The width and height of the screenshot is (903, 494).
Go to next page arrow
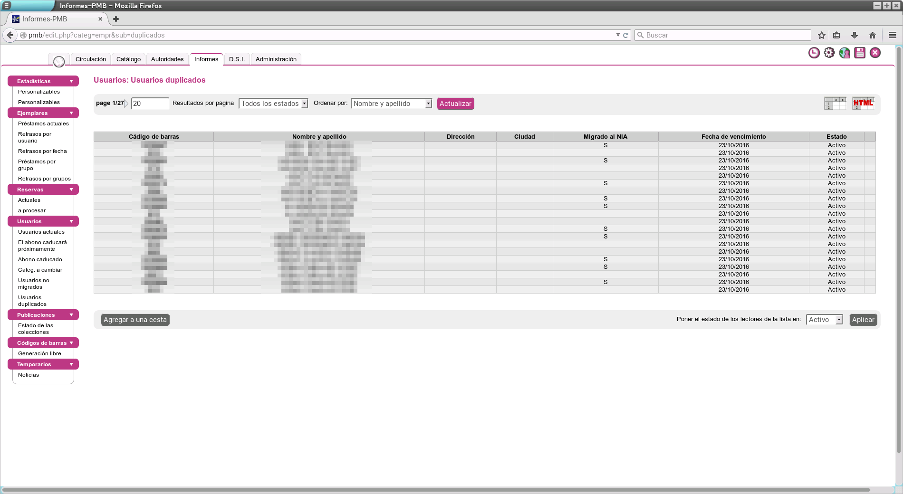click(x=126, y=104)
